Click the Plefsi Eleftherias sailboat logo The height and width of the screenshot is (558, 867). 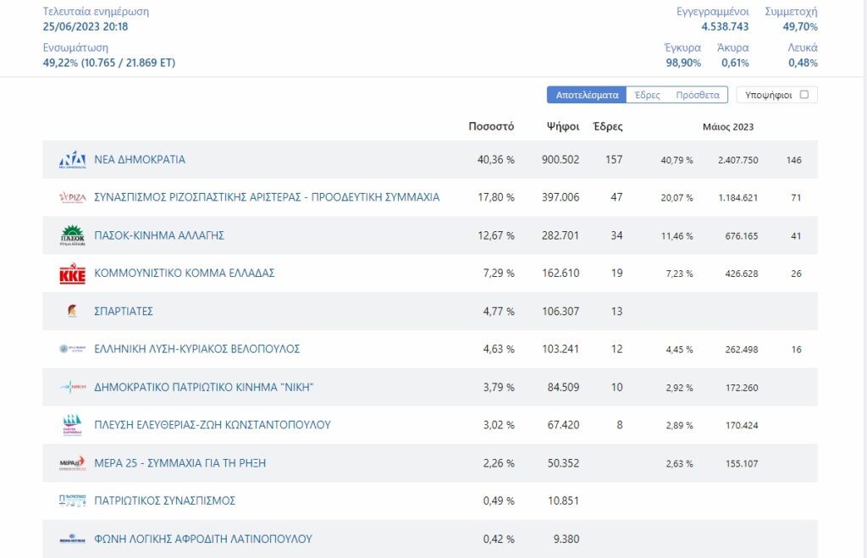(73, 425)
